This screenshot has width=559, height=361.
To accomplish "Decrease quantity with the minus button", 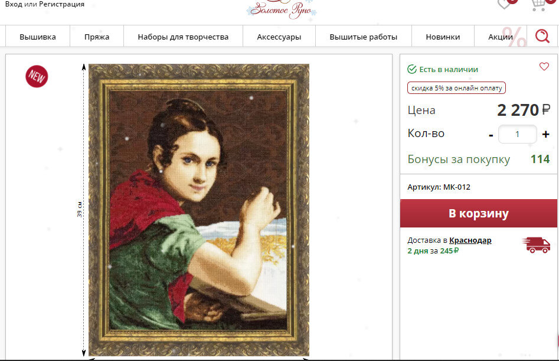I will click(x=491, y=135).
